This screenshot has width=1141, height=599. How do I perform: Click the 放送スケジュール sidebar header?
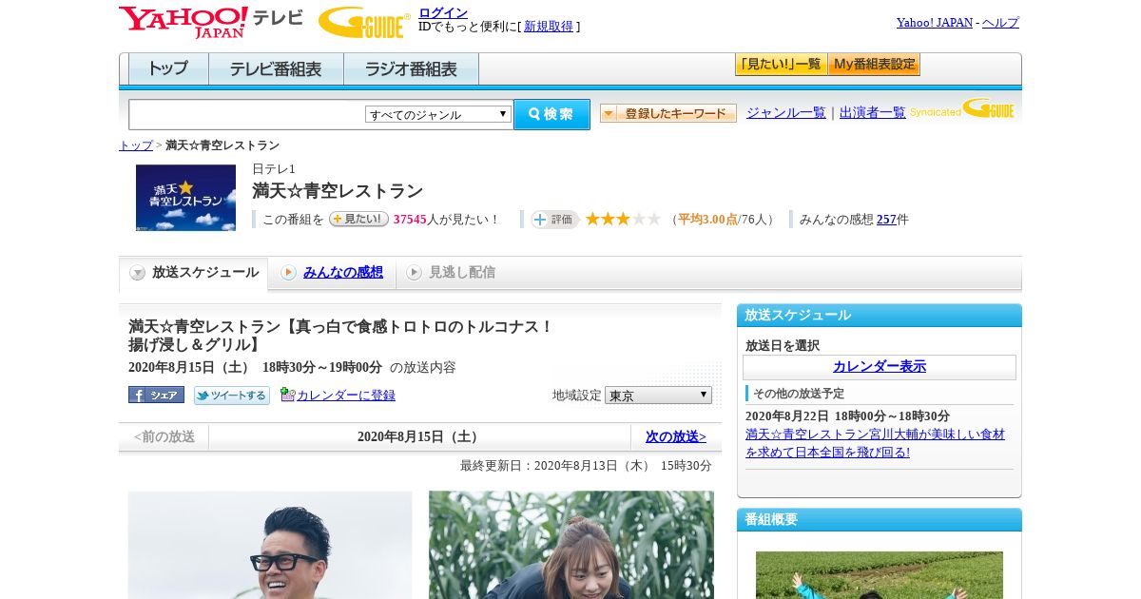tap(880, 316)
